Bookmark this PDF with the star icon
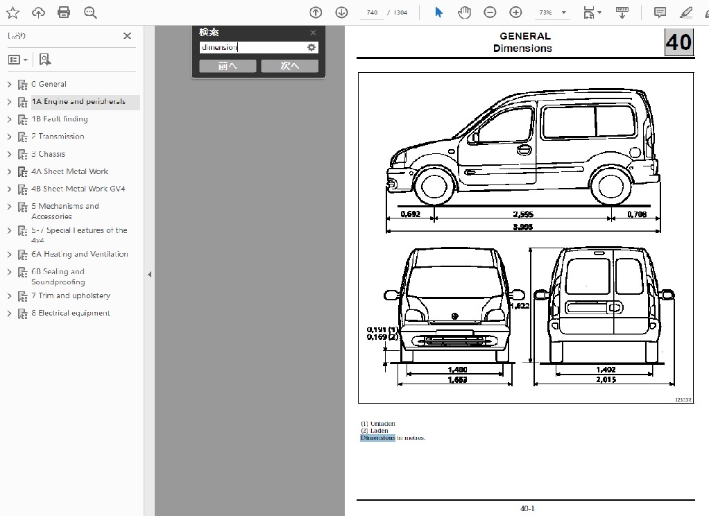 click(x=12, y=12)
